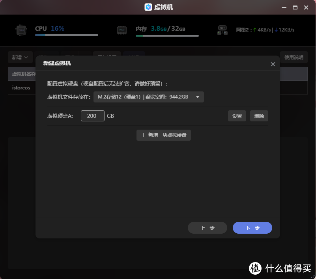
Task: Click 新增一块虚拟硬盘 to add another disk
Action: coord(164,135)
